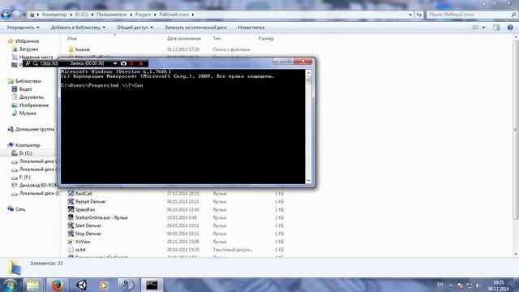Stop recording with the rightmost red square
The width and height of the screenshot is (519, 292).
click(x=141, y=63)
